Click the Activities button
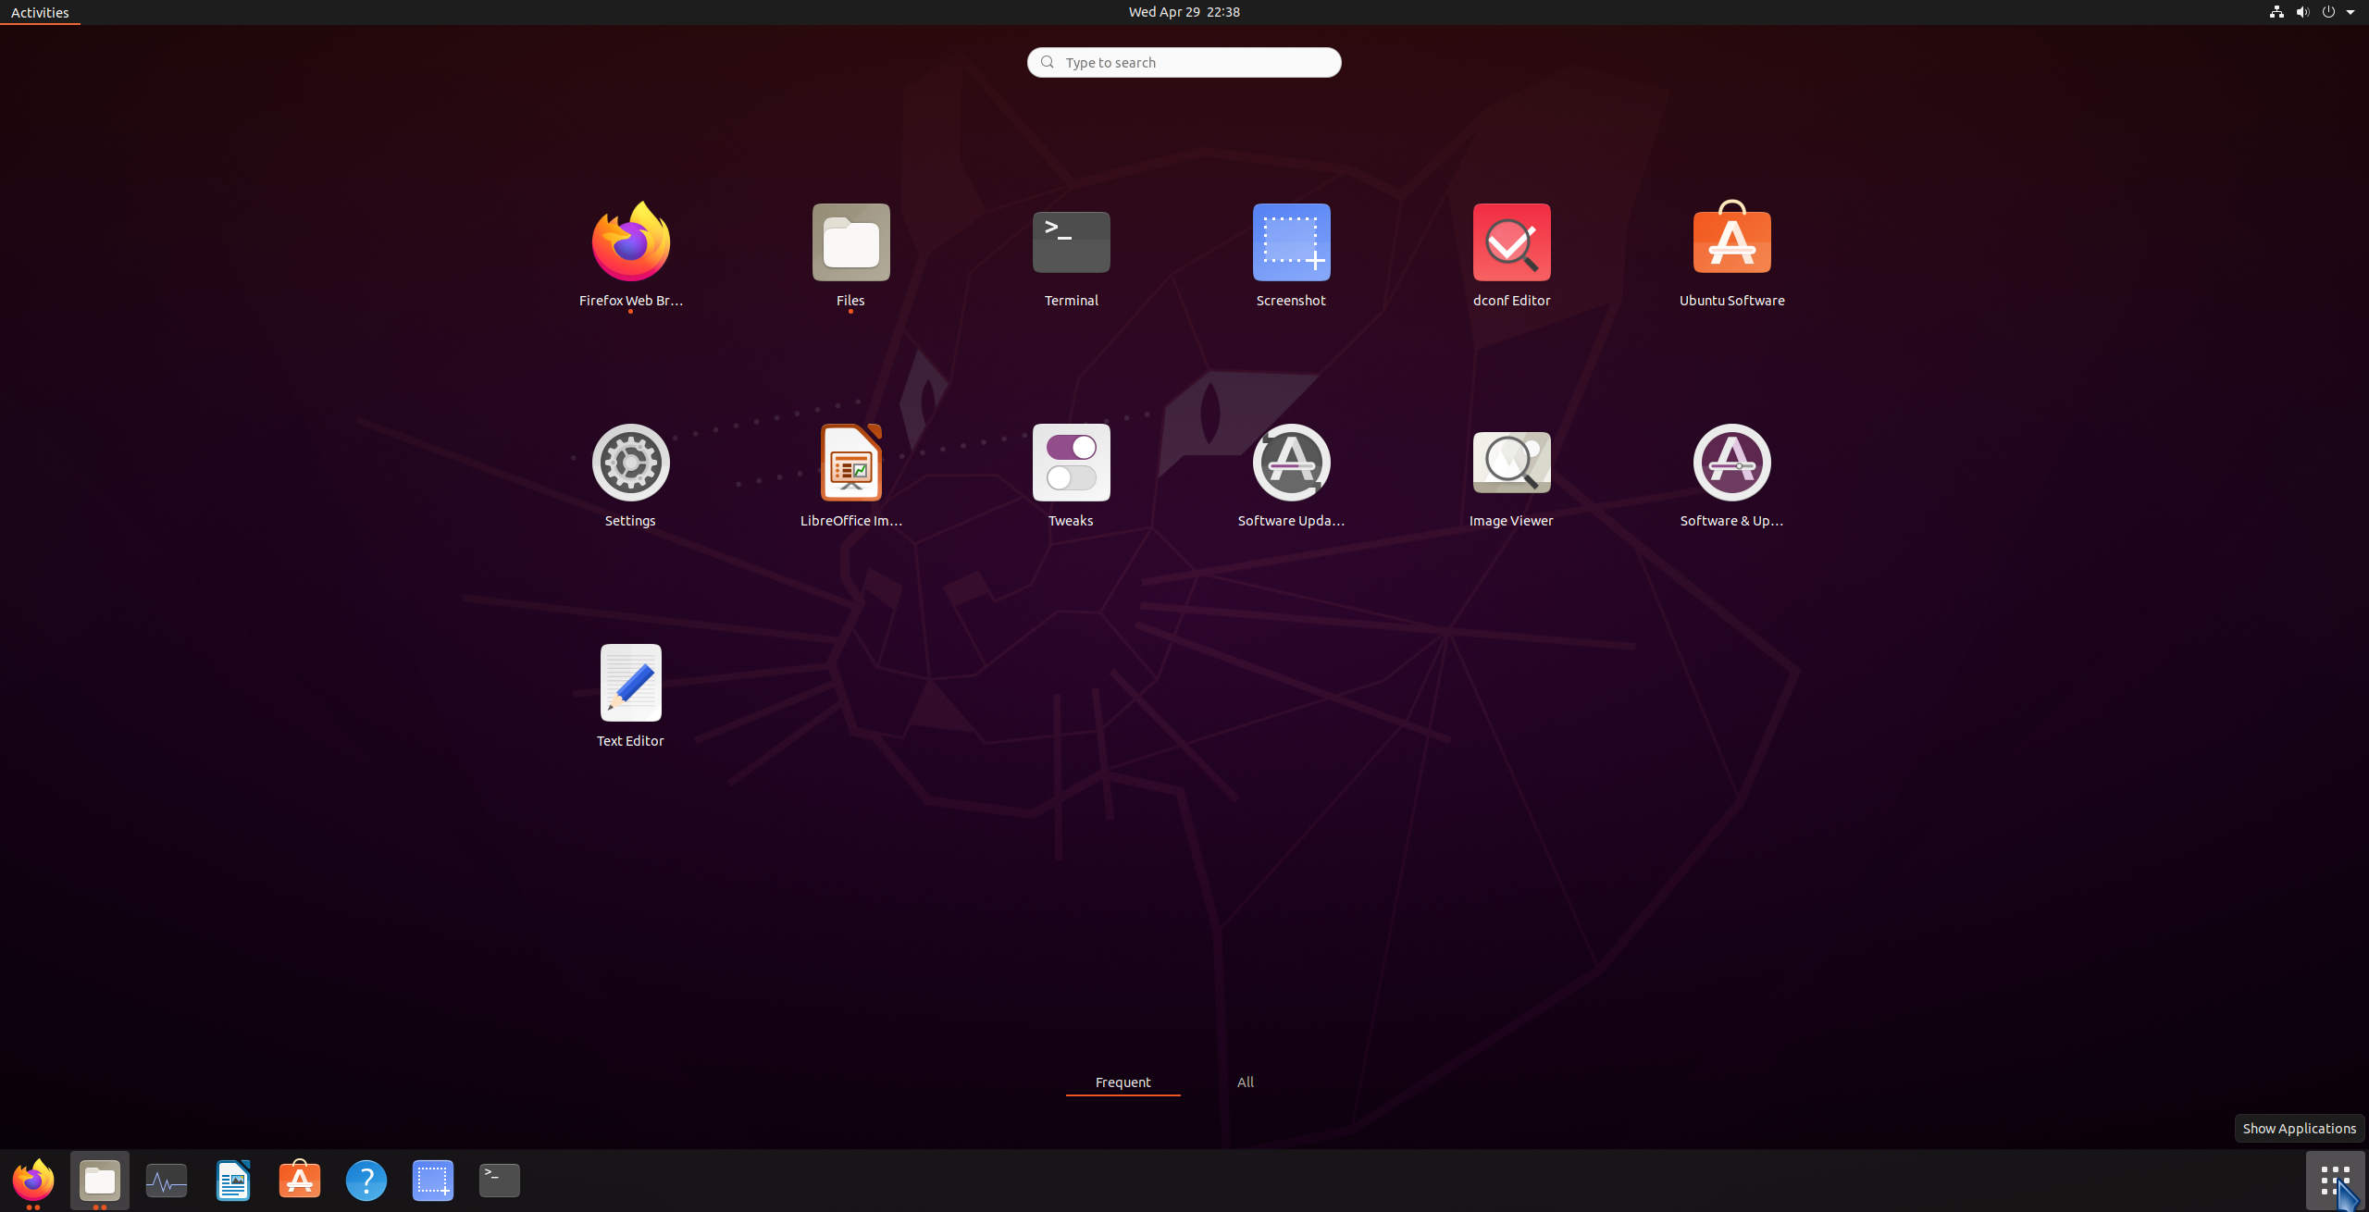The width and height of the screenshot is (2369, 1212). (40, 12)
